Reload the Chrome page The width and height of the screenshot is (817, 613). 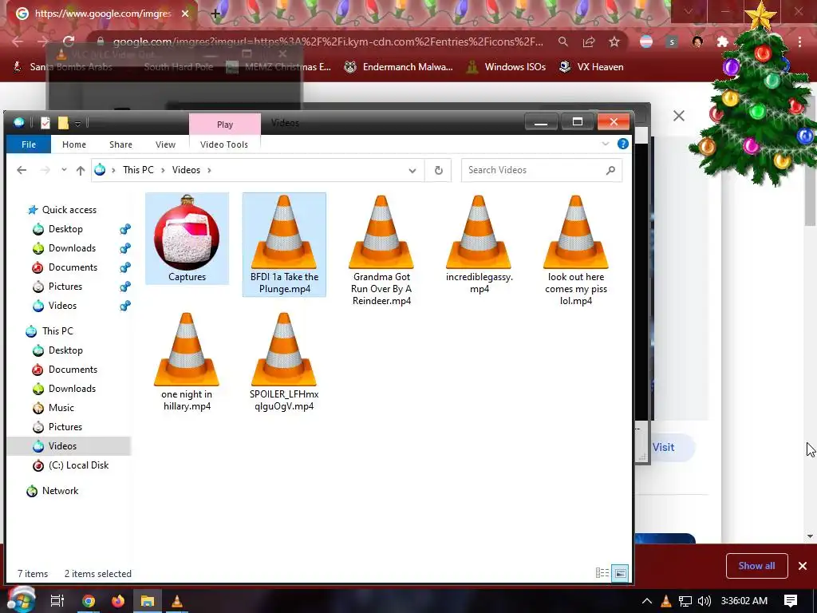(69, 42)
